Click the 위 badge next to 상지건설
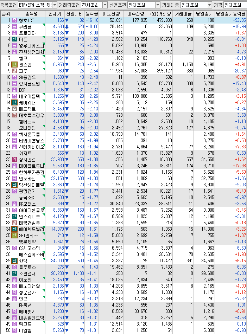The height and width of the screenshot is (334, 247). pyautogui.click(x=14, y=160)
